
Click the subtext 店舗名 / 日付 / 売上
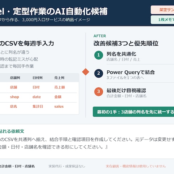[123, 59]
